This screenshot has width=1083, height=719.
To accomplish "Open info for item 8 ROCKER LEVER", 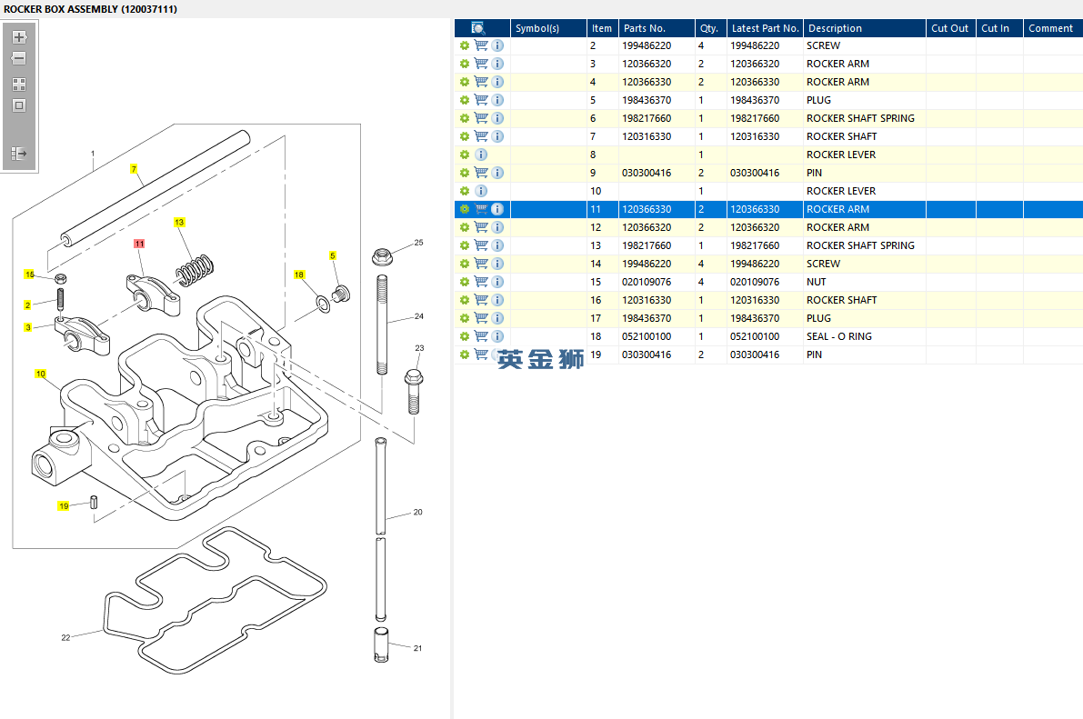I will tap(481, 155).
